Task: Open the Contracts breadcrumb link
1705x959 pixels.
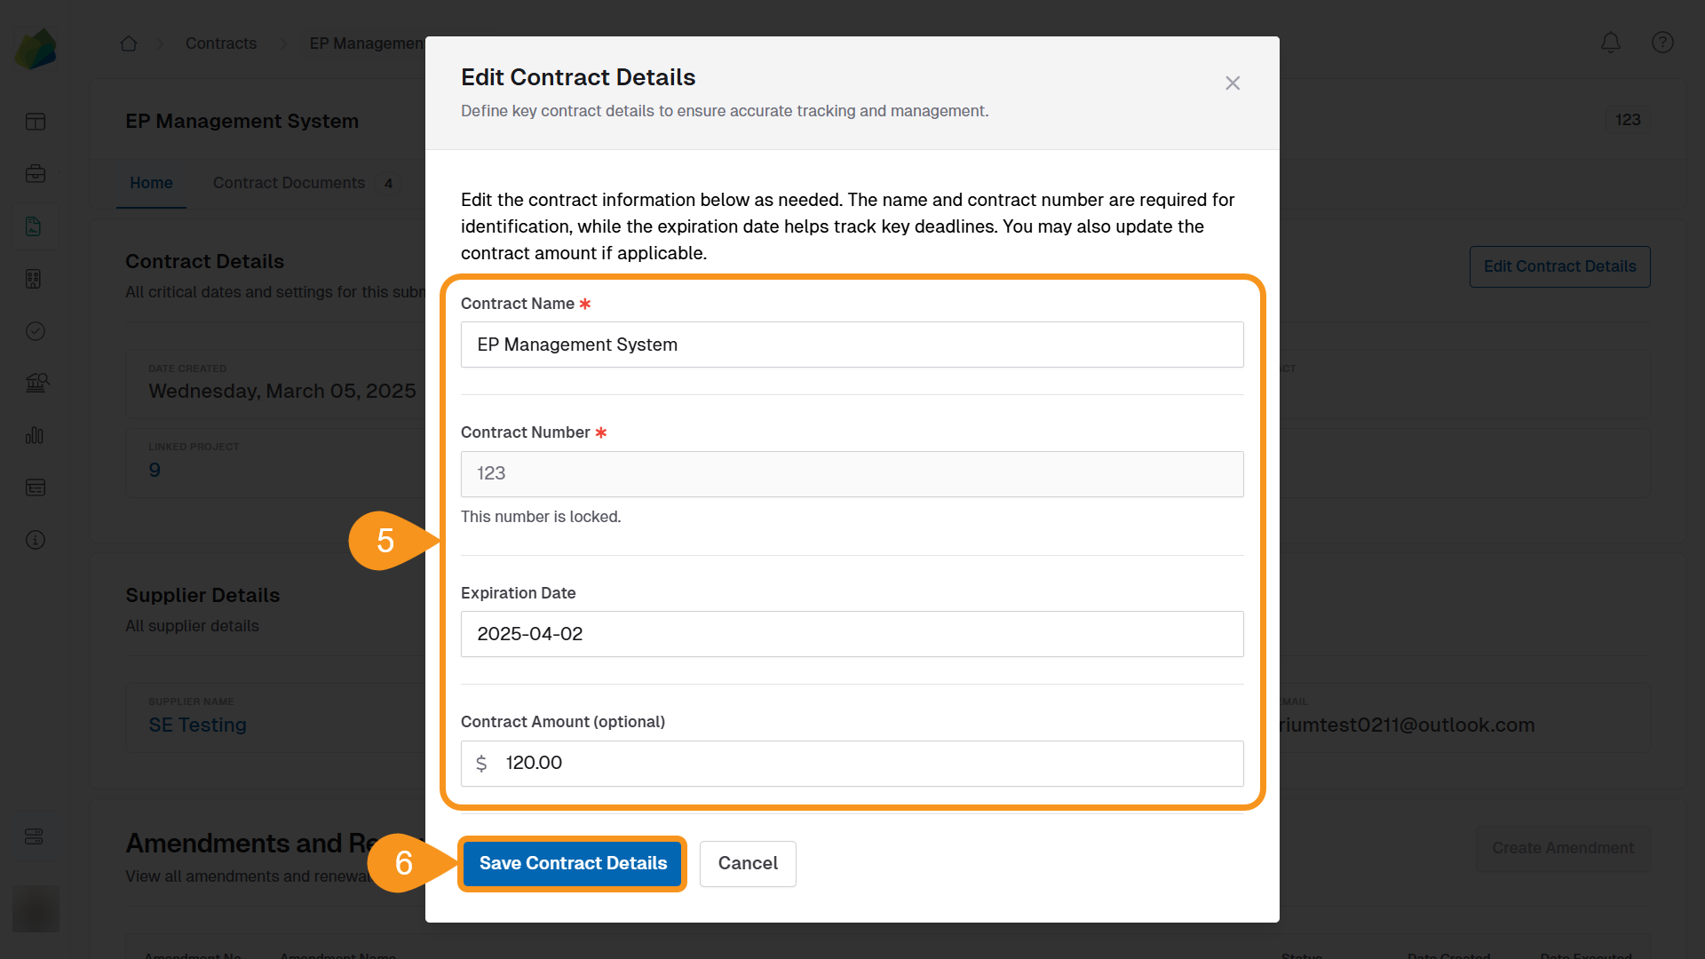Action: click(220, 44)
